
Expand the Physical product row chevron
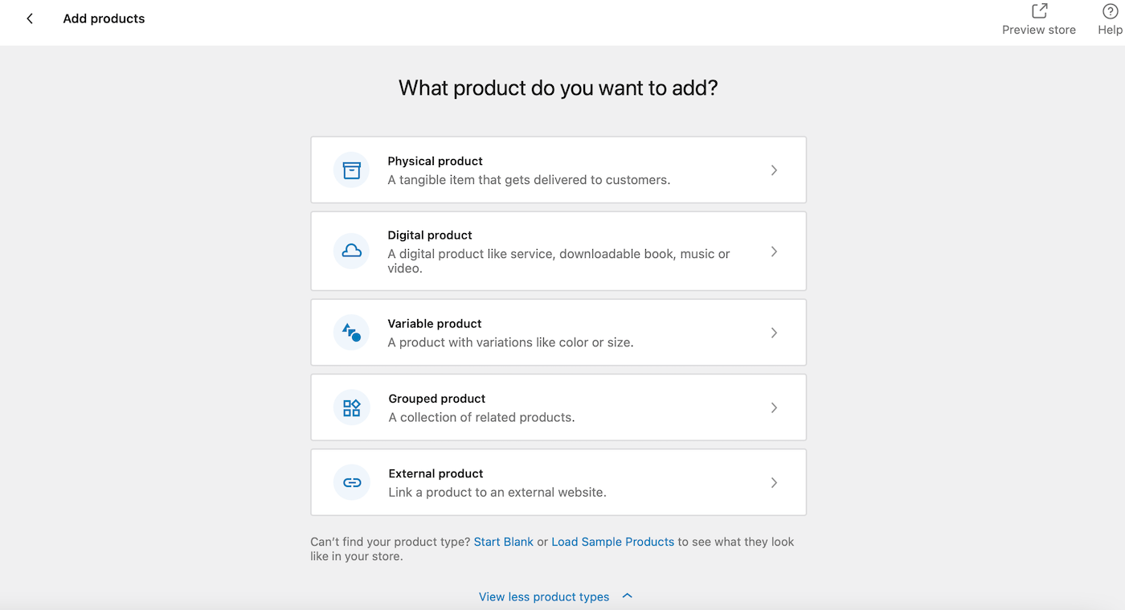click(x=774, y=170)
